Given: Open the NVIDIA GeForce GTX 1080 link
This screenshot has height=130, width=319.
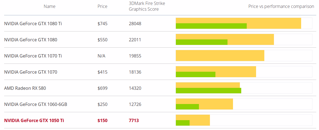Looking at the screenshot, I should tap(31, 40).
